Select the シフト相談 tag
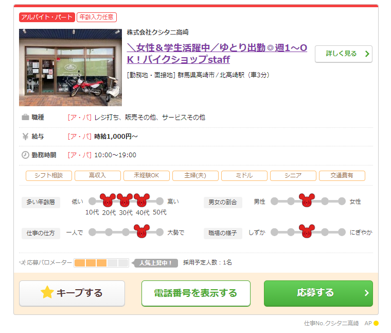 click(48, 176)
